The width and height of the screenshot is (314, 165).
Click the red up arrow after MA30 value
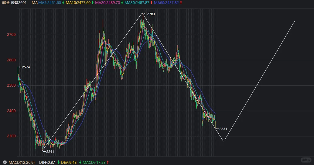click(x=152, y=3)
